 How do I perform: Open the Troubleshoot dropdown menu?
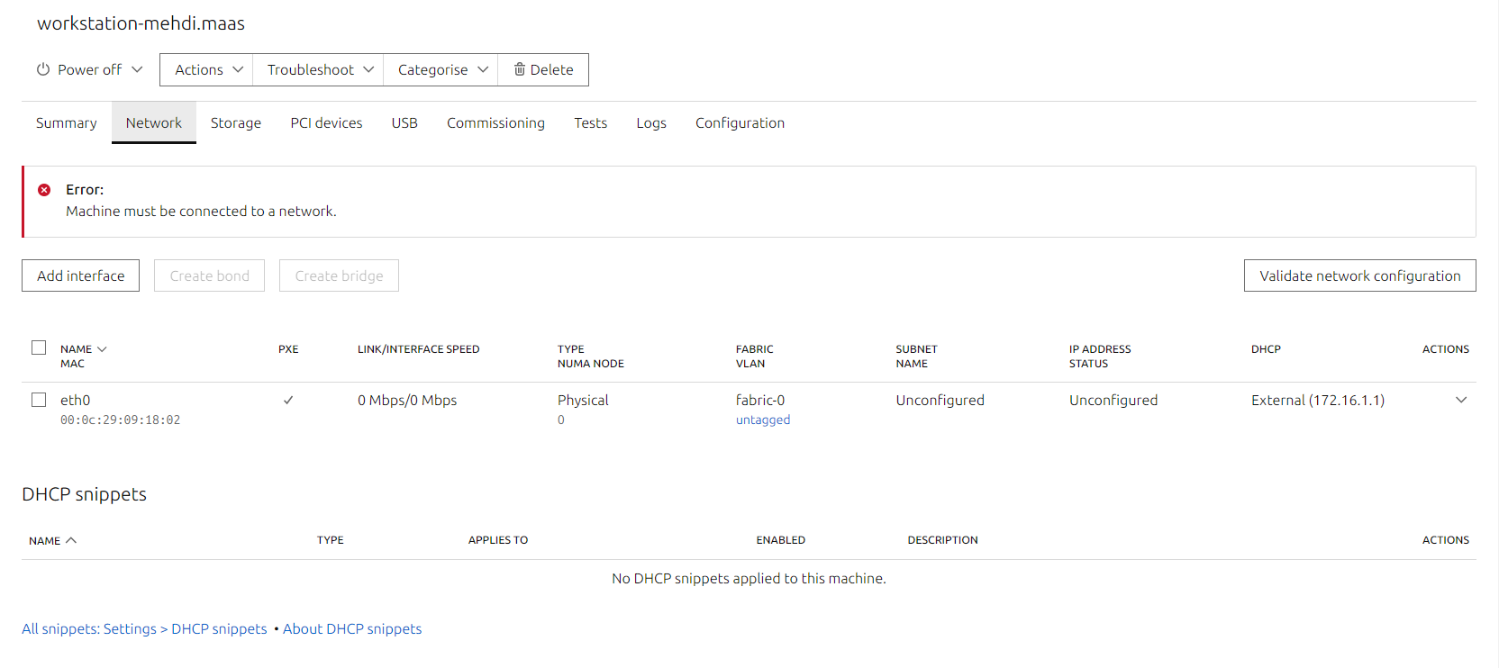[x=318, y=69]
